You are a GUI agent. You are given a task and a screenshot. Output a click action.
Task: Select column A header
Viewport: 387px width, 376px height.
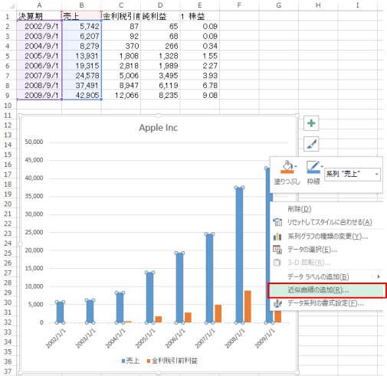[39, 5]
